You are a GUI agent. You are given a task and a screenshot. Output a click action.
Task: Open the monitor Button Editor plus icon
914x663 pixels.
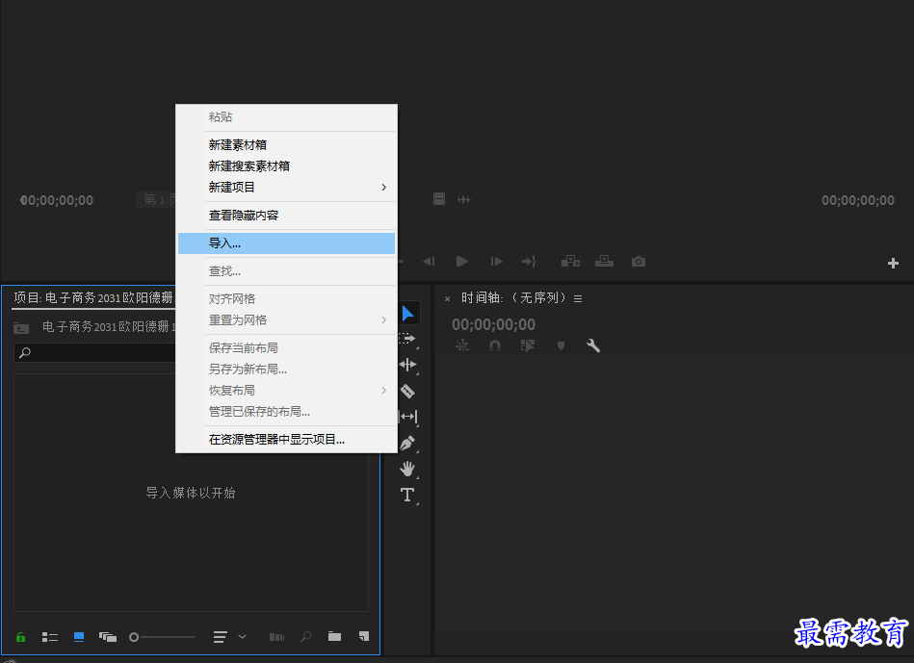click(893, 264)
